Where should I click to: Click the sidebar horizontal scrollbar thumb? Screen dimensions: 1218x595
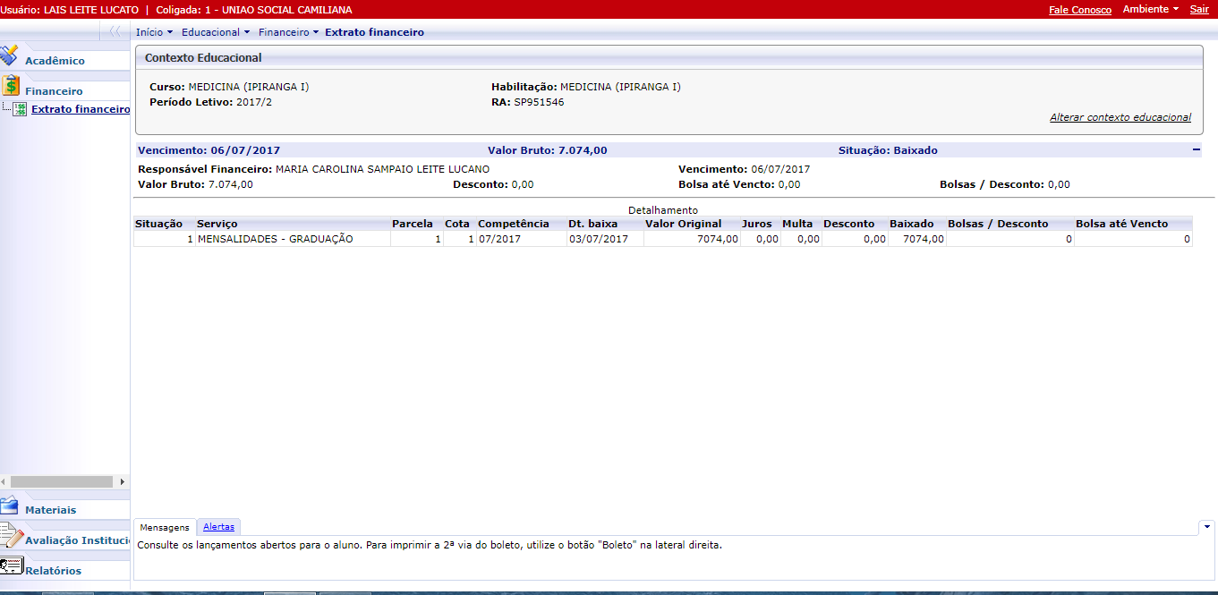[61, 481]
